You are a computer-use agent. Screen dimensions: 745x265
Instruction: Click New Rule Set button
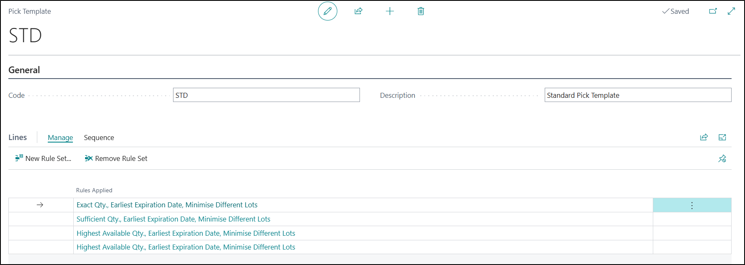pyautogui.click(x=44, y=158)
